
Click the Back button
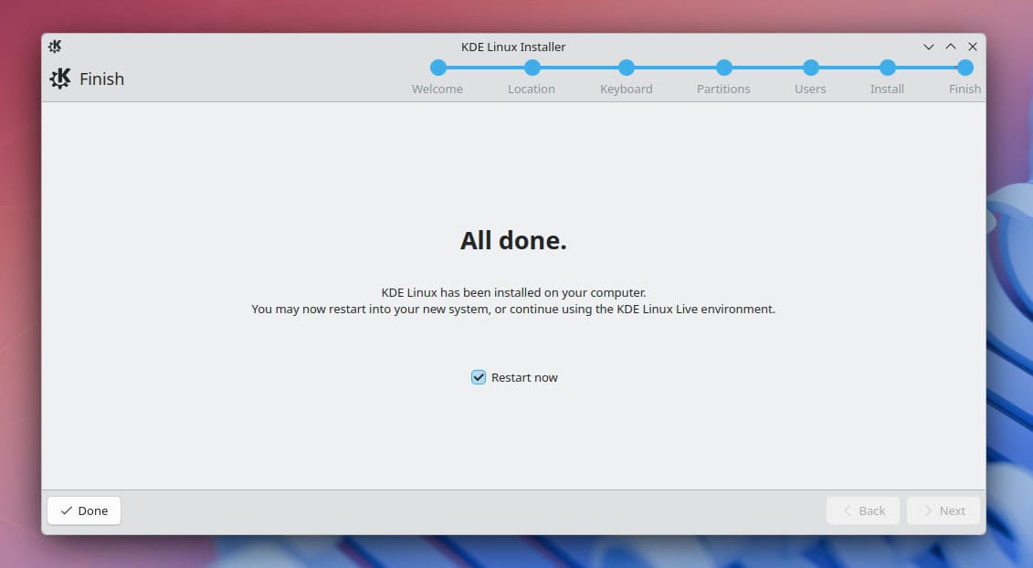coord(863,510)
